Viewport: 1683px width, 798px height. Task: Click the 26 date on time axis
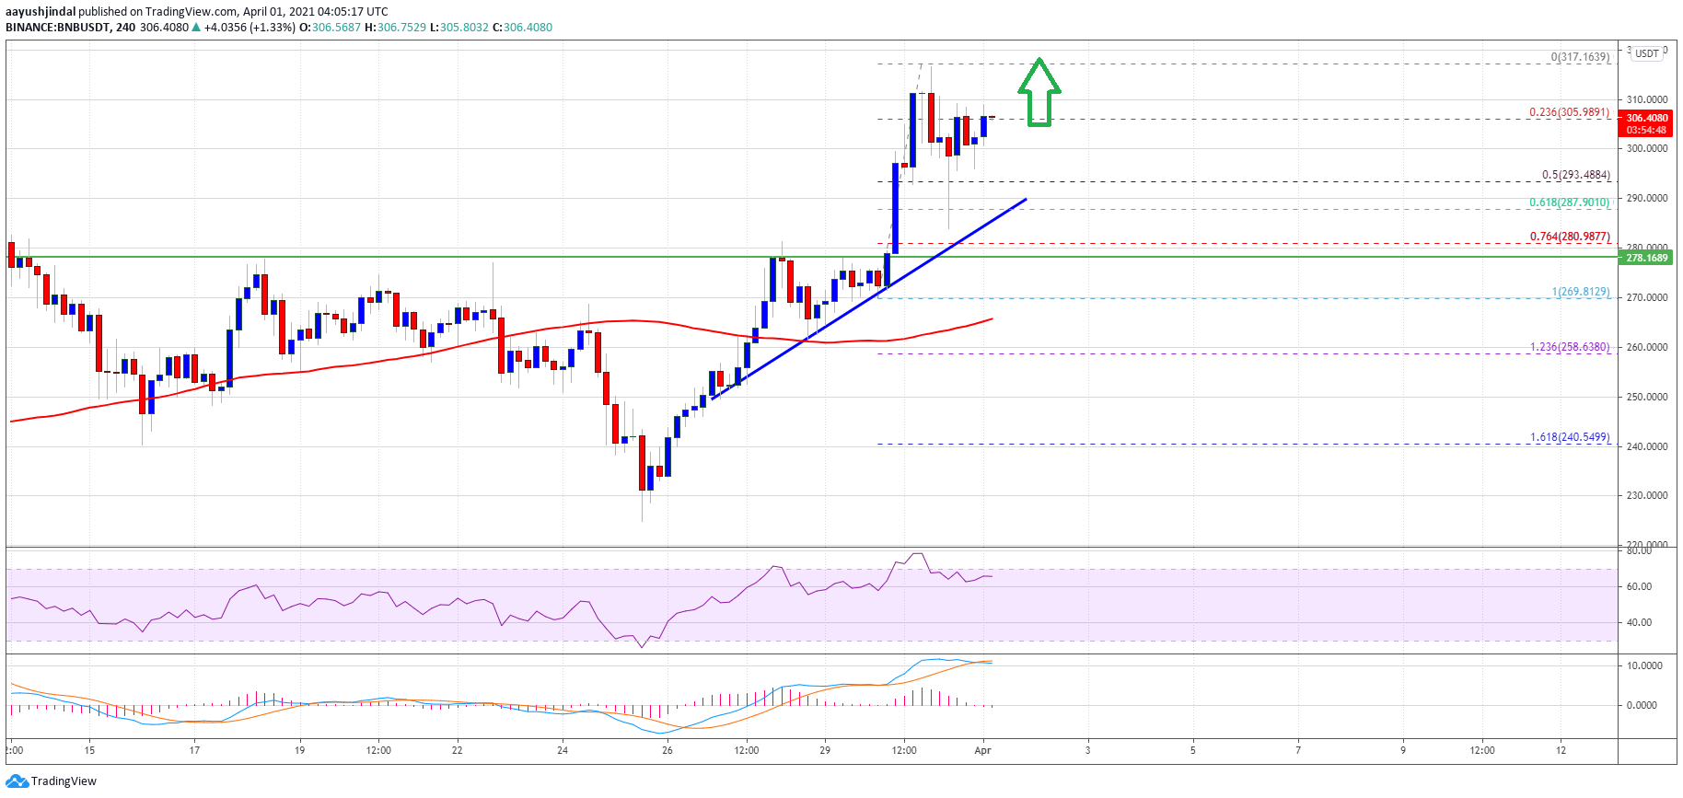coord(667,750)
